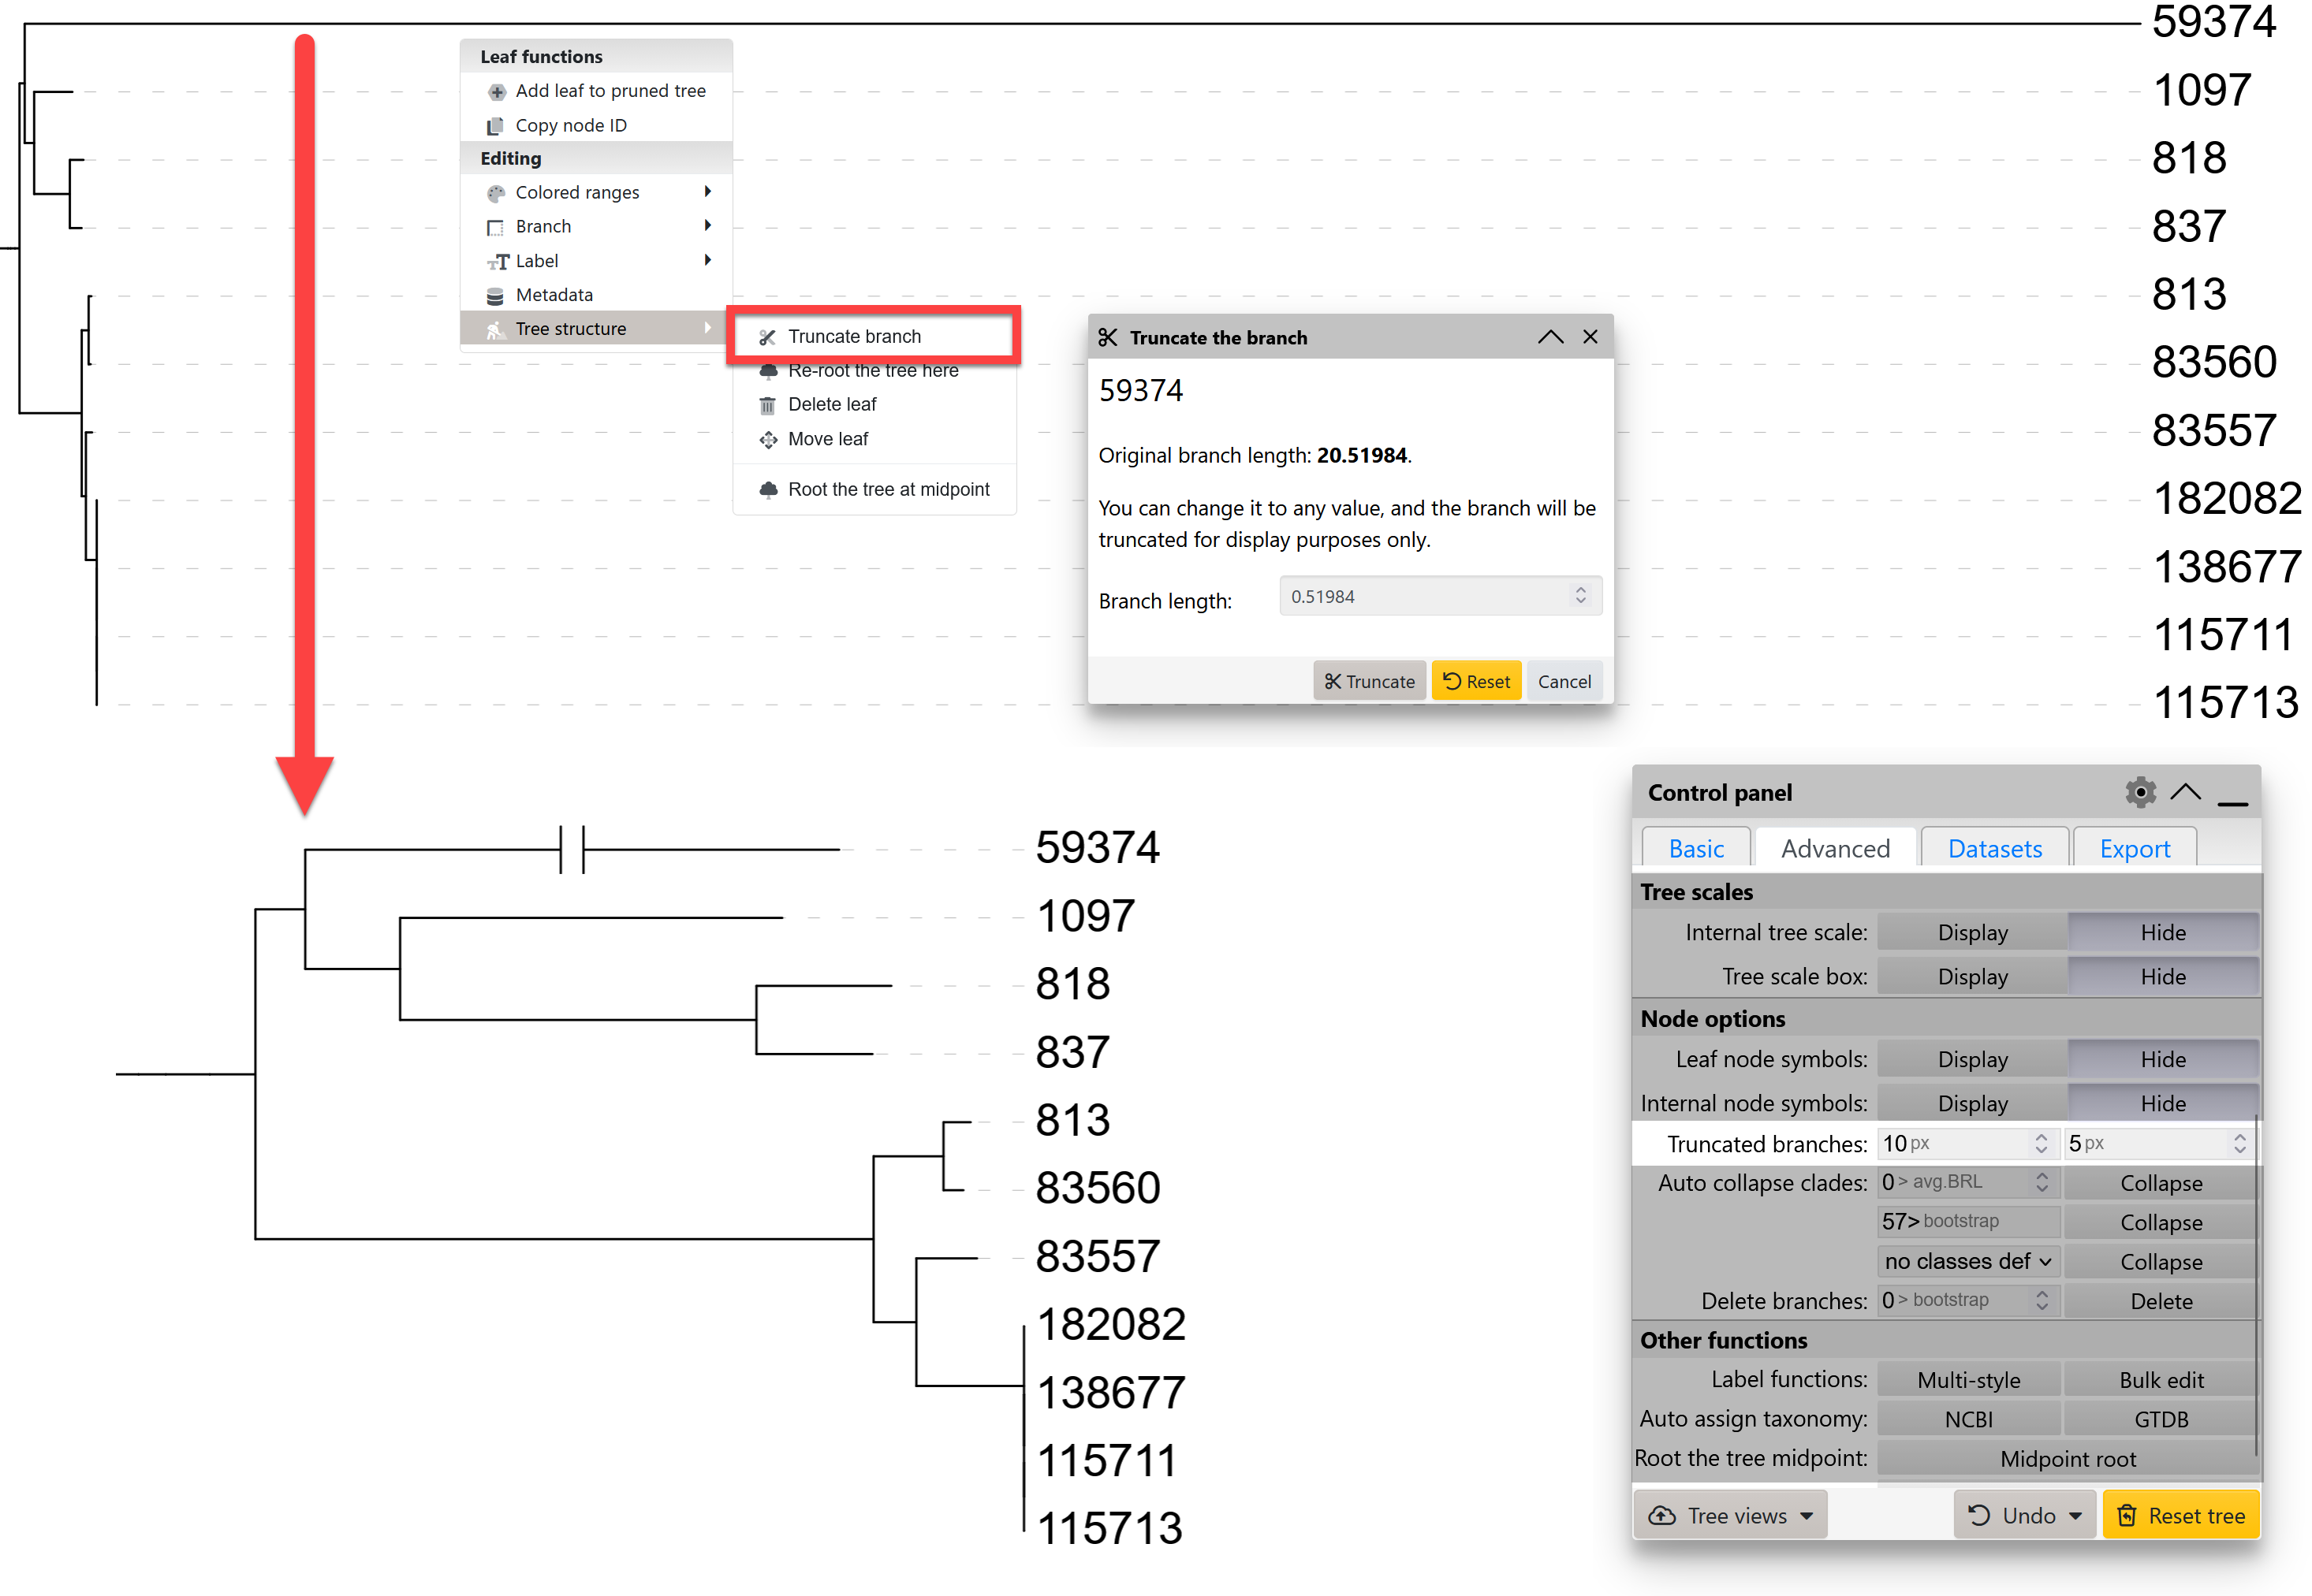The height and width of the screenshot is (1596, 2312).
Task: Click the yellow Reset tree button
Action: click(2181, 1516)
